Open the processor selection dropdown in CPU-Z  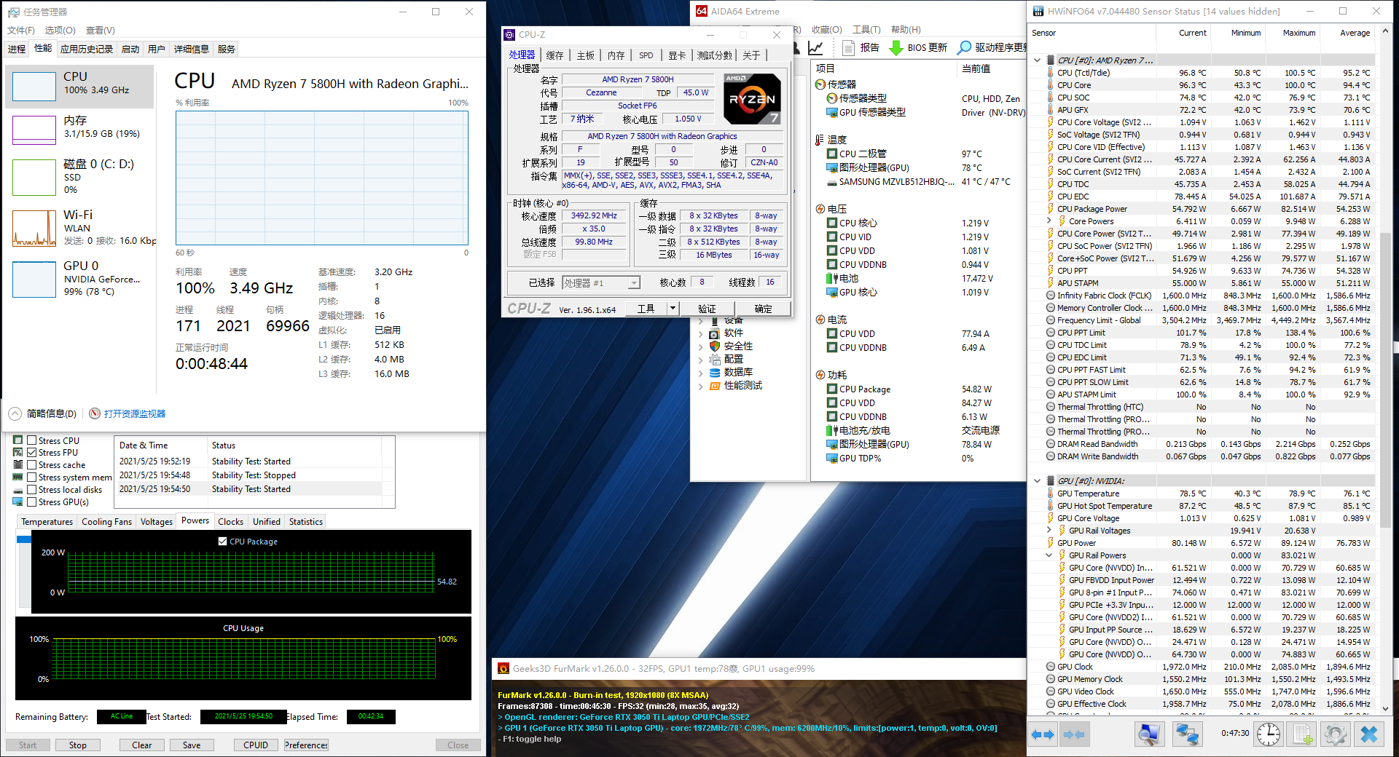coord(634,283)
